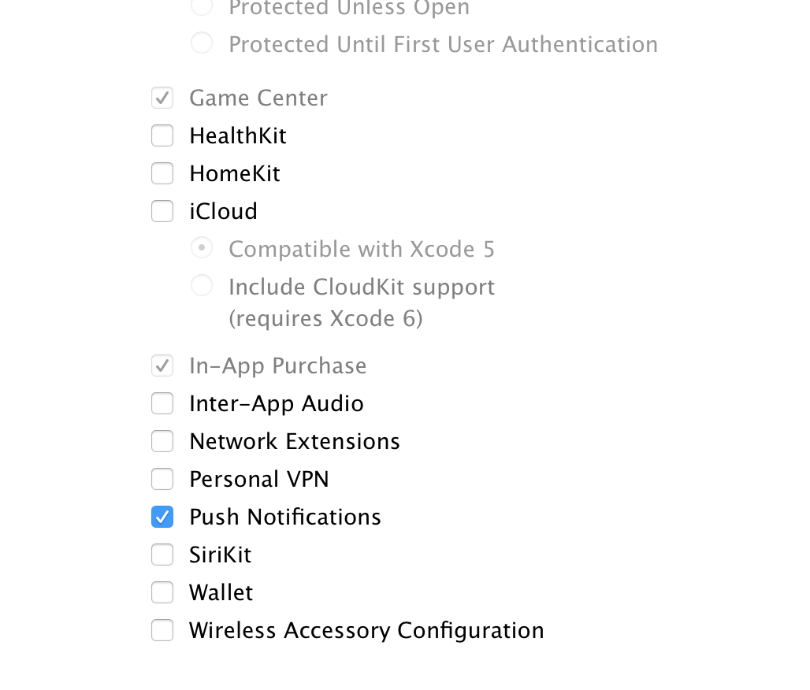Tick the Network Extensions checkbox
Screen dimensions: 810x690
162,441
